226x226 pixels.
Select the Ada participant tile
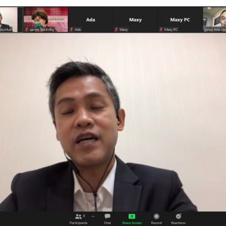pos(90,19)
